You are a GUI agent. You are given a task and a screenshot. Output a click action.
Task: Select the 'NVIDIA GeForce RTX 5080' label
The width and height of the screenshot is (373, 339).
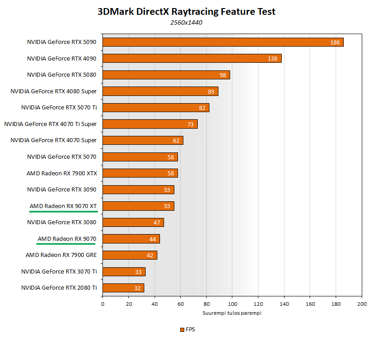[62, 75]
